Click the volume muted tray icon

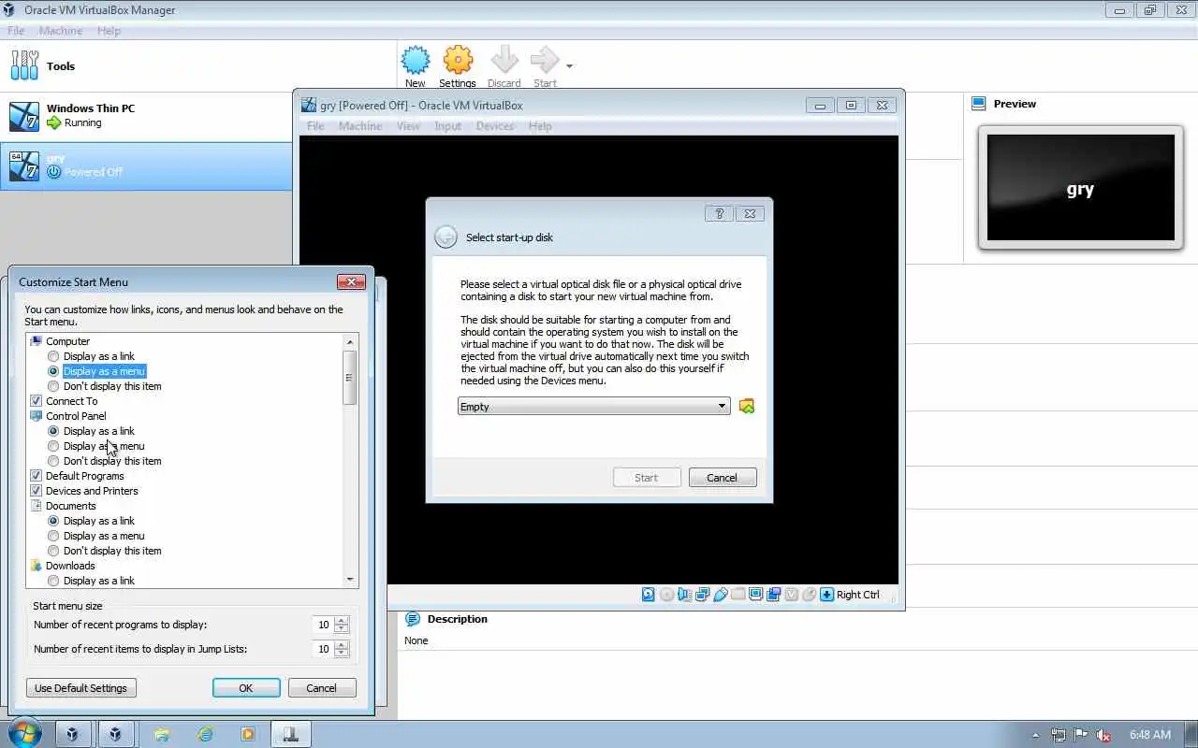(1103, 735)
